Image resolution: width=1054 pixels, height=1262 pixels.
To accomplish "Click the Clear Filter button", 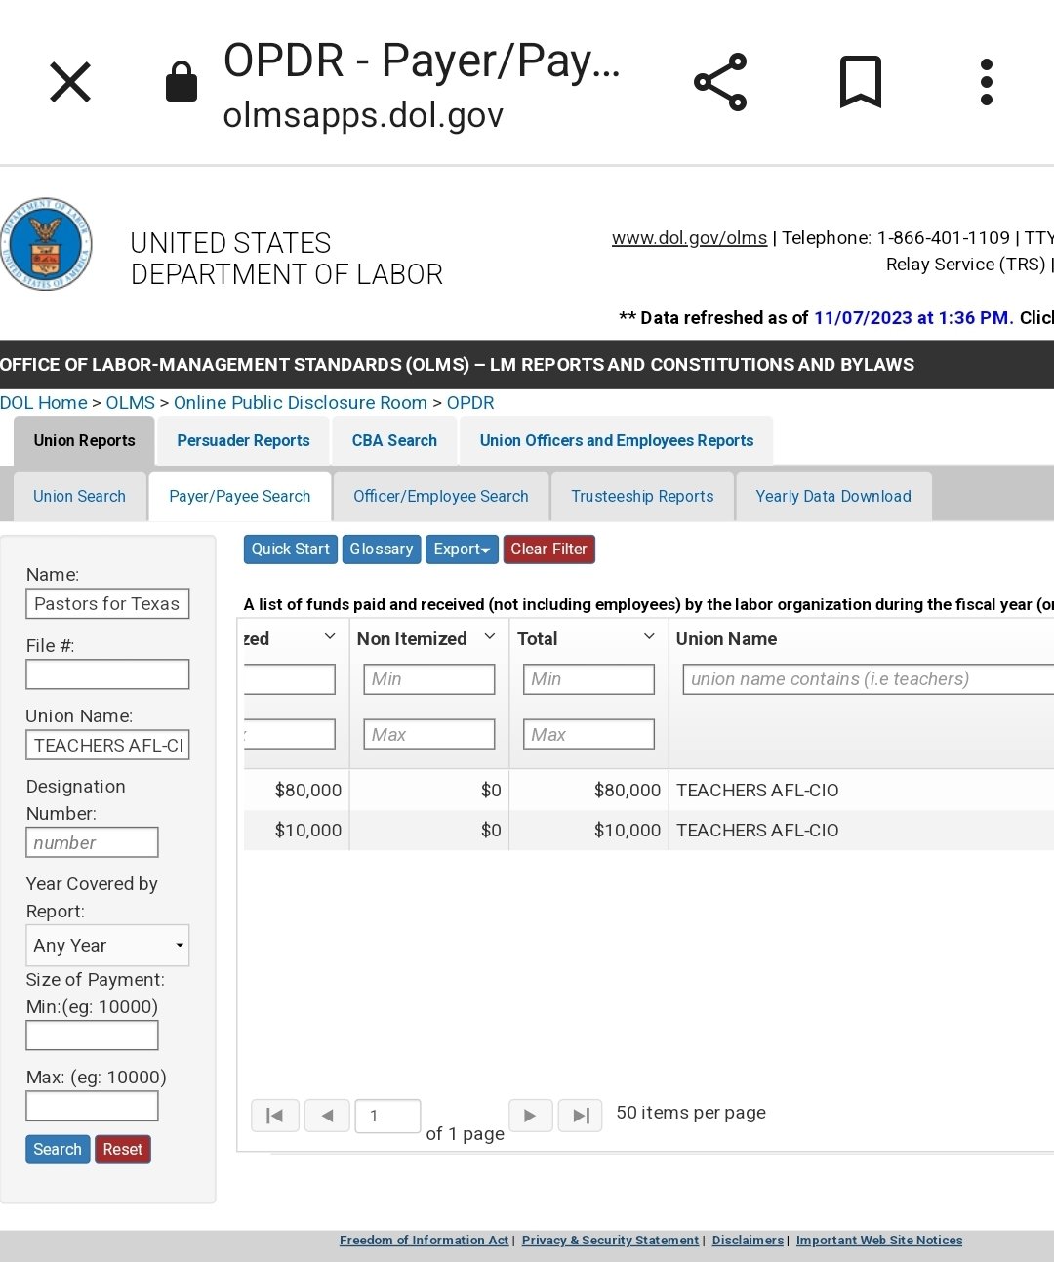I will click(548, 550).
